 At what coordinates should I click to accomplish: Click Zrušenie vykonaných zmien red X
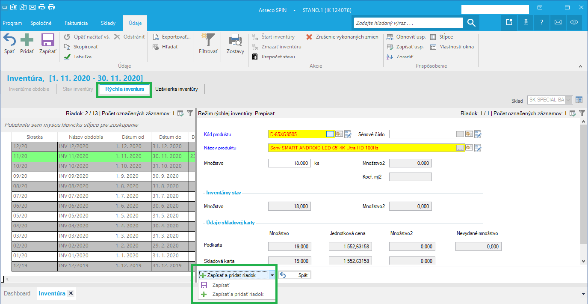[309, 37]
